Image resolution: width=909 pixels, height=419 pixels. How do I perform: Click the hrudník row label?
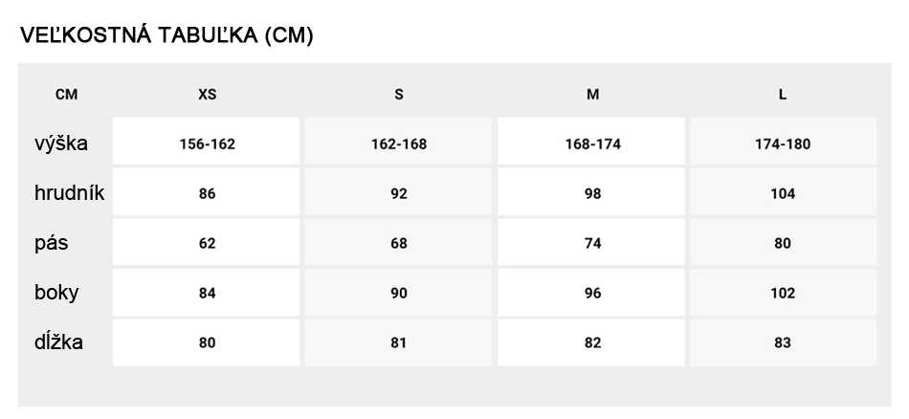pyautogui.click(x=69, y=193)
